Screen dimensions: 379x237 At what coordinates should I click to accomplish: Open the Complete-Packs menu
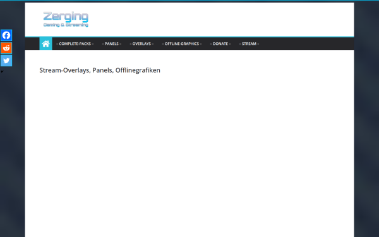[75, 44]
